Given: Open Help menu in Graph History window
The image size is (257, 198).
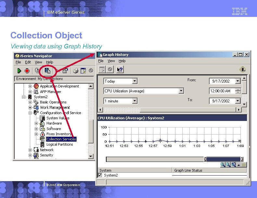Looking at the screenshot, I should pyautogui.click(x=122, y=61).
